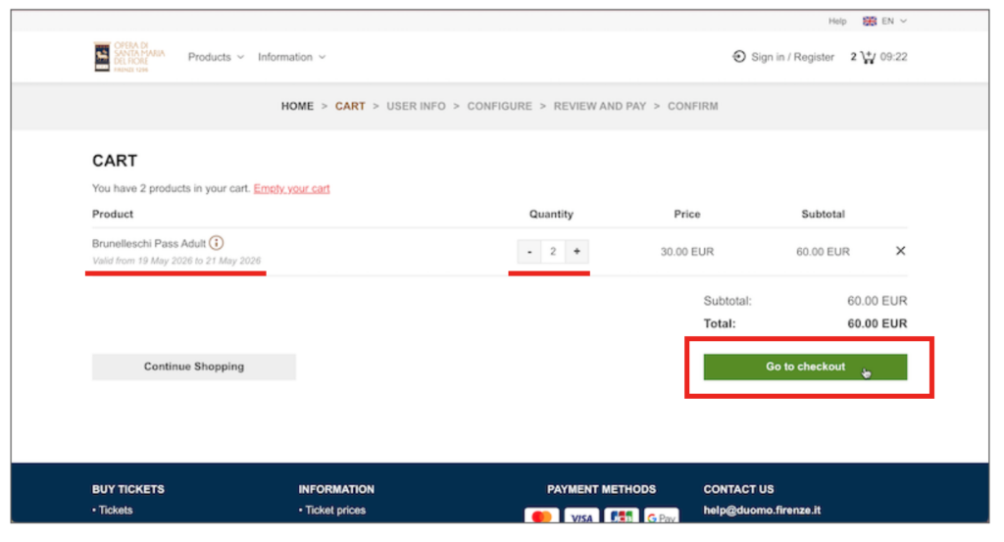Click the quantity input field showing 2

(553, 252)
